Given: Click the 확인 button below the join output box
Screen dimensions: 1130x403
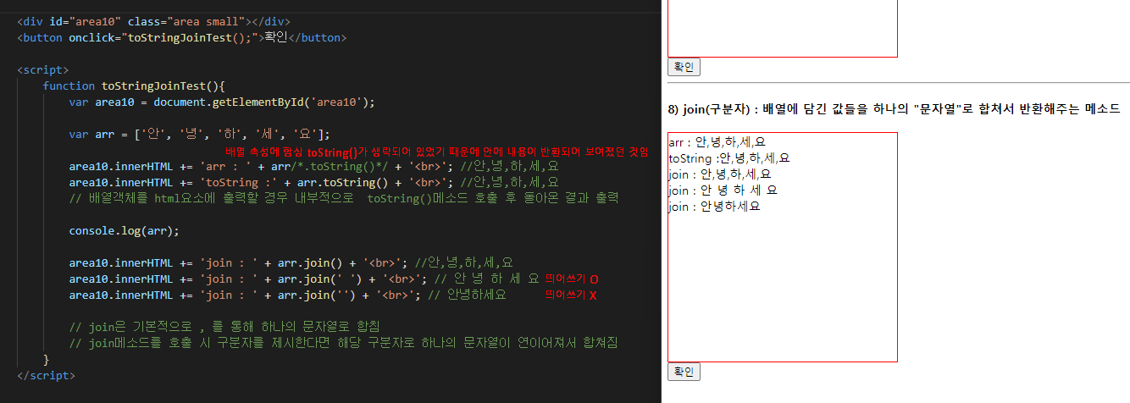Looking at the screenshot, I should pos(684,372).
